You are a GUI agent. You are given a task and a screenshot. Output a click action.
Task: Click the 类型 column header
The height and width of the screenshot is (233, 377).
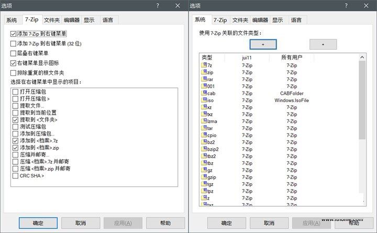tap(212, 58)
